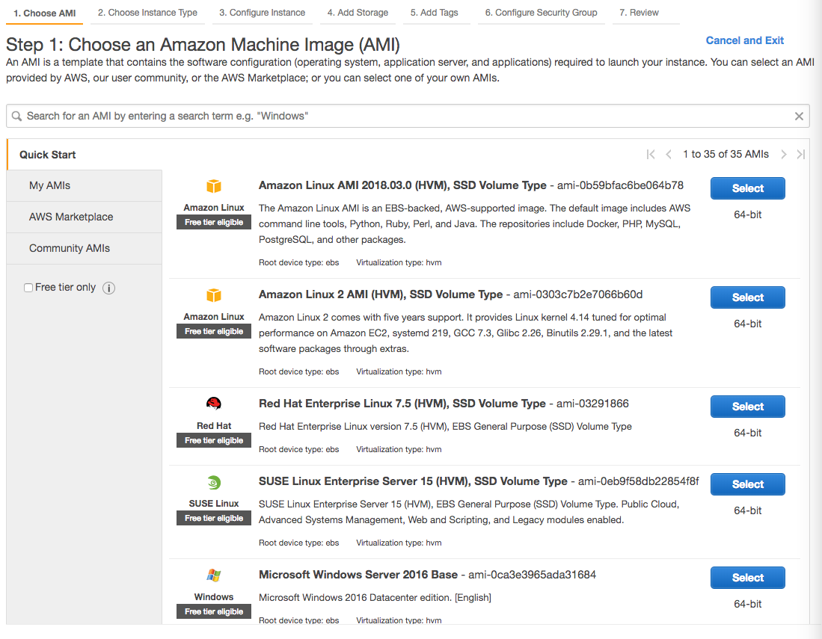Click the magnifying glass in the search bar
This screenshot has width=822, height=639.
(16, 116)
